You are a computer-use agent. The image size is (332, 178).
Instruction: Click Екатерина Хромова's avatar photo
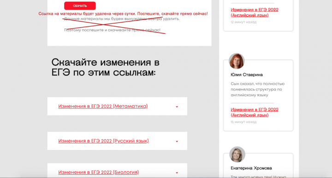pyautogui.click(x=237, y=155)
